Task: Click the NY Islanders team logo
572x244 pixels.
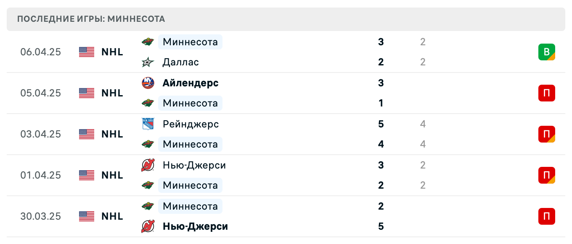Action: (148, 83)
